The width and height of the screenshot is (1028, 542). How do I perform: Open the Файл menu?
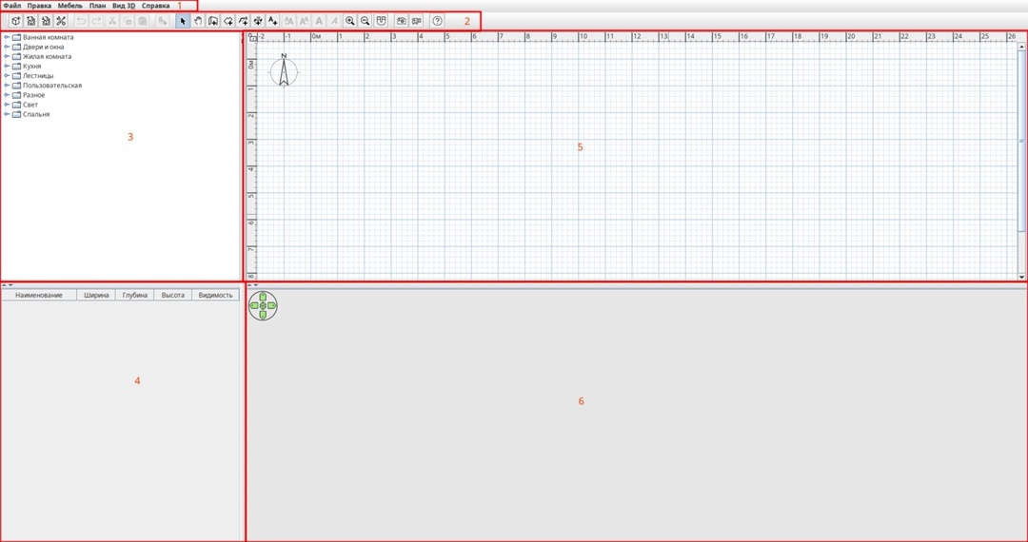click(x=11, y=6)
